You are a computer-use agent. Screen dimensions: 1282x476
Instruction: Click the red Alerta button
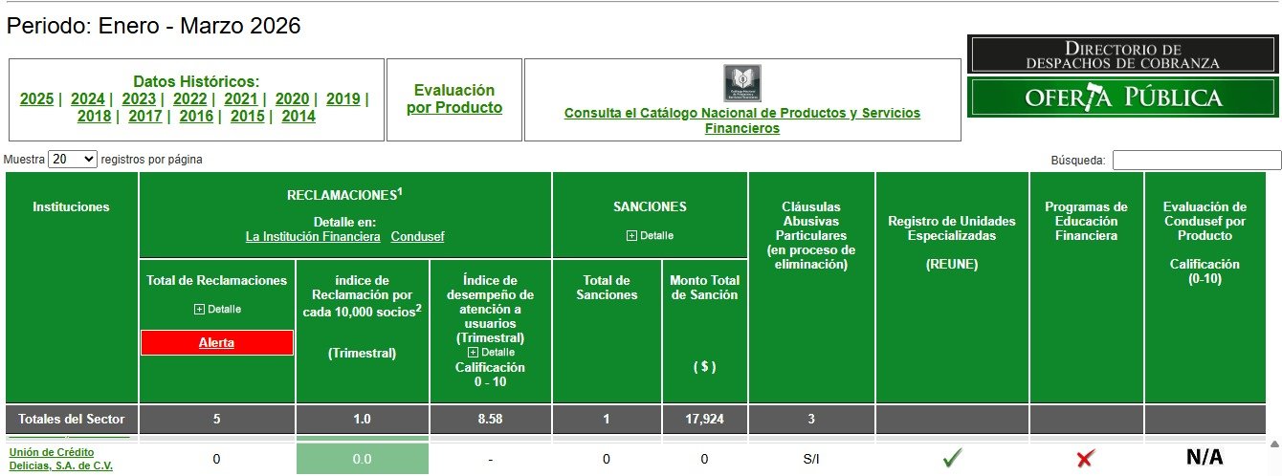(x=217, y=342)
